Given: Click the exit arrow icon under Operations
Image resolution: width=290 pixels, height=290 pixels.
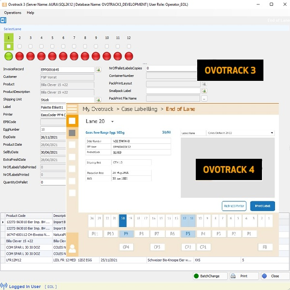Looking at the screenshot, I should [3, 21].
